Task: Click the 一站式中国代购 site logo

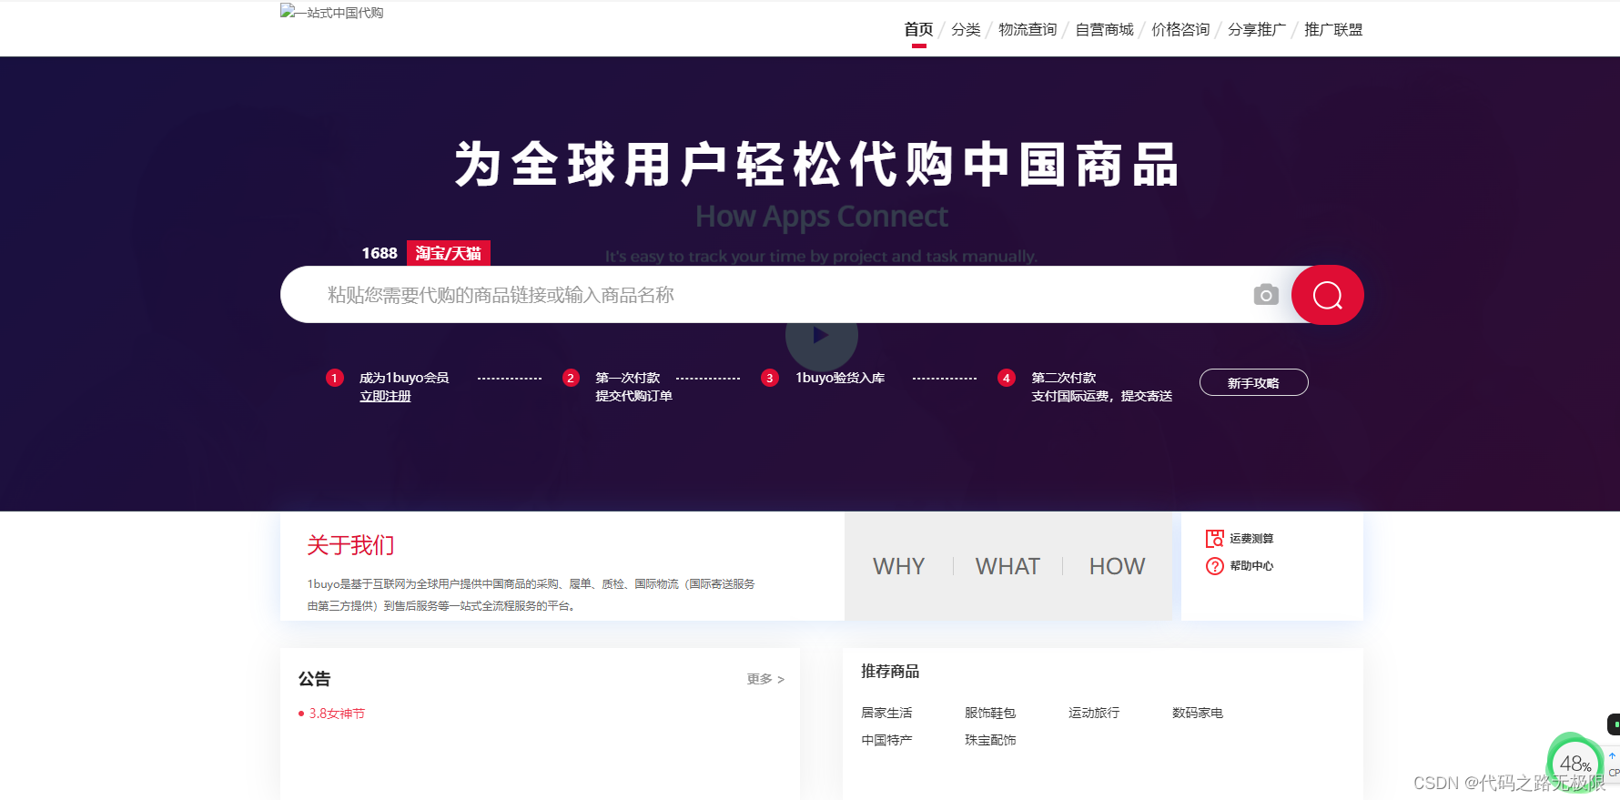Action: pos(332,13)
